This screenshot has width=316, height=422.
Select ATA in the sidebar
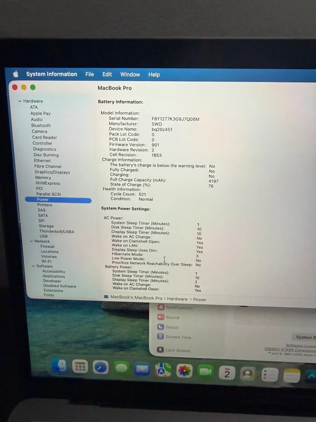click(34, 107)
